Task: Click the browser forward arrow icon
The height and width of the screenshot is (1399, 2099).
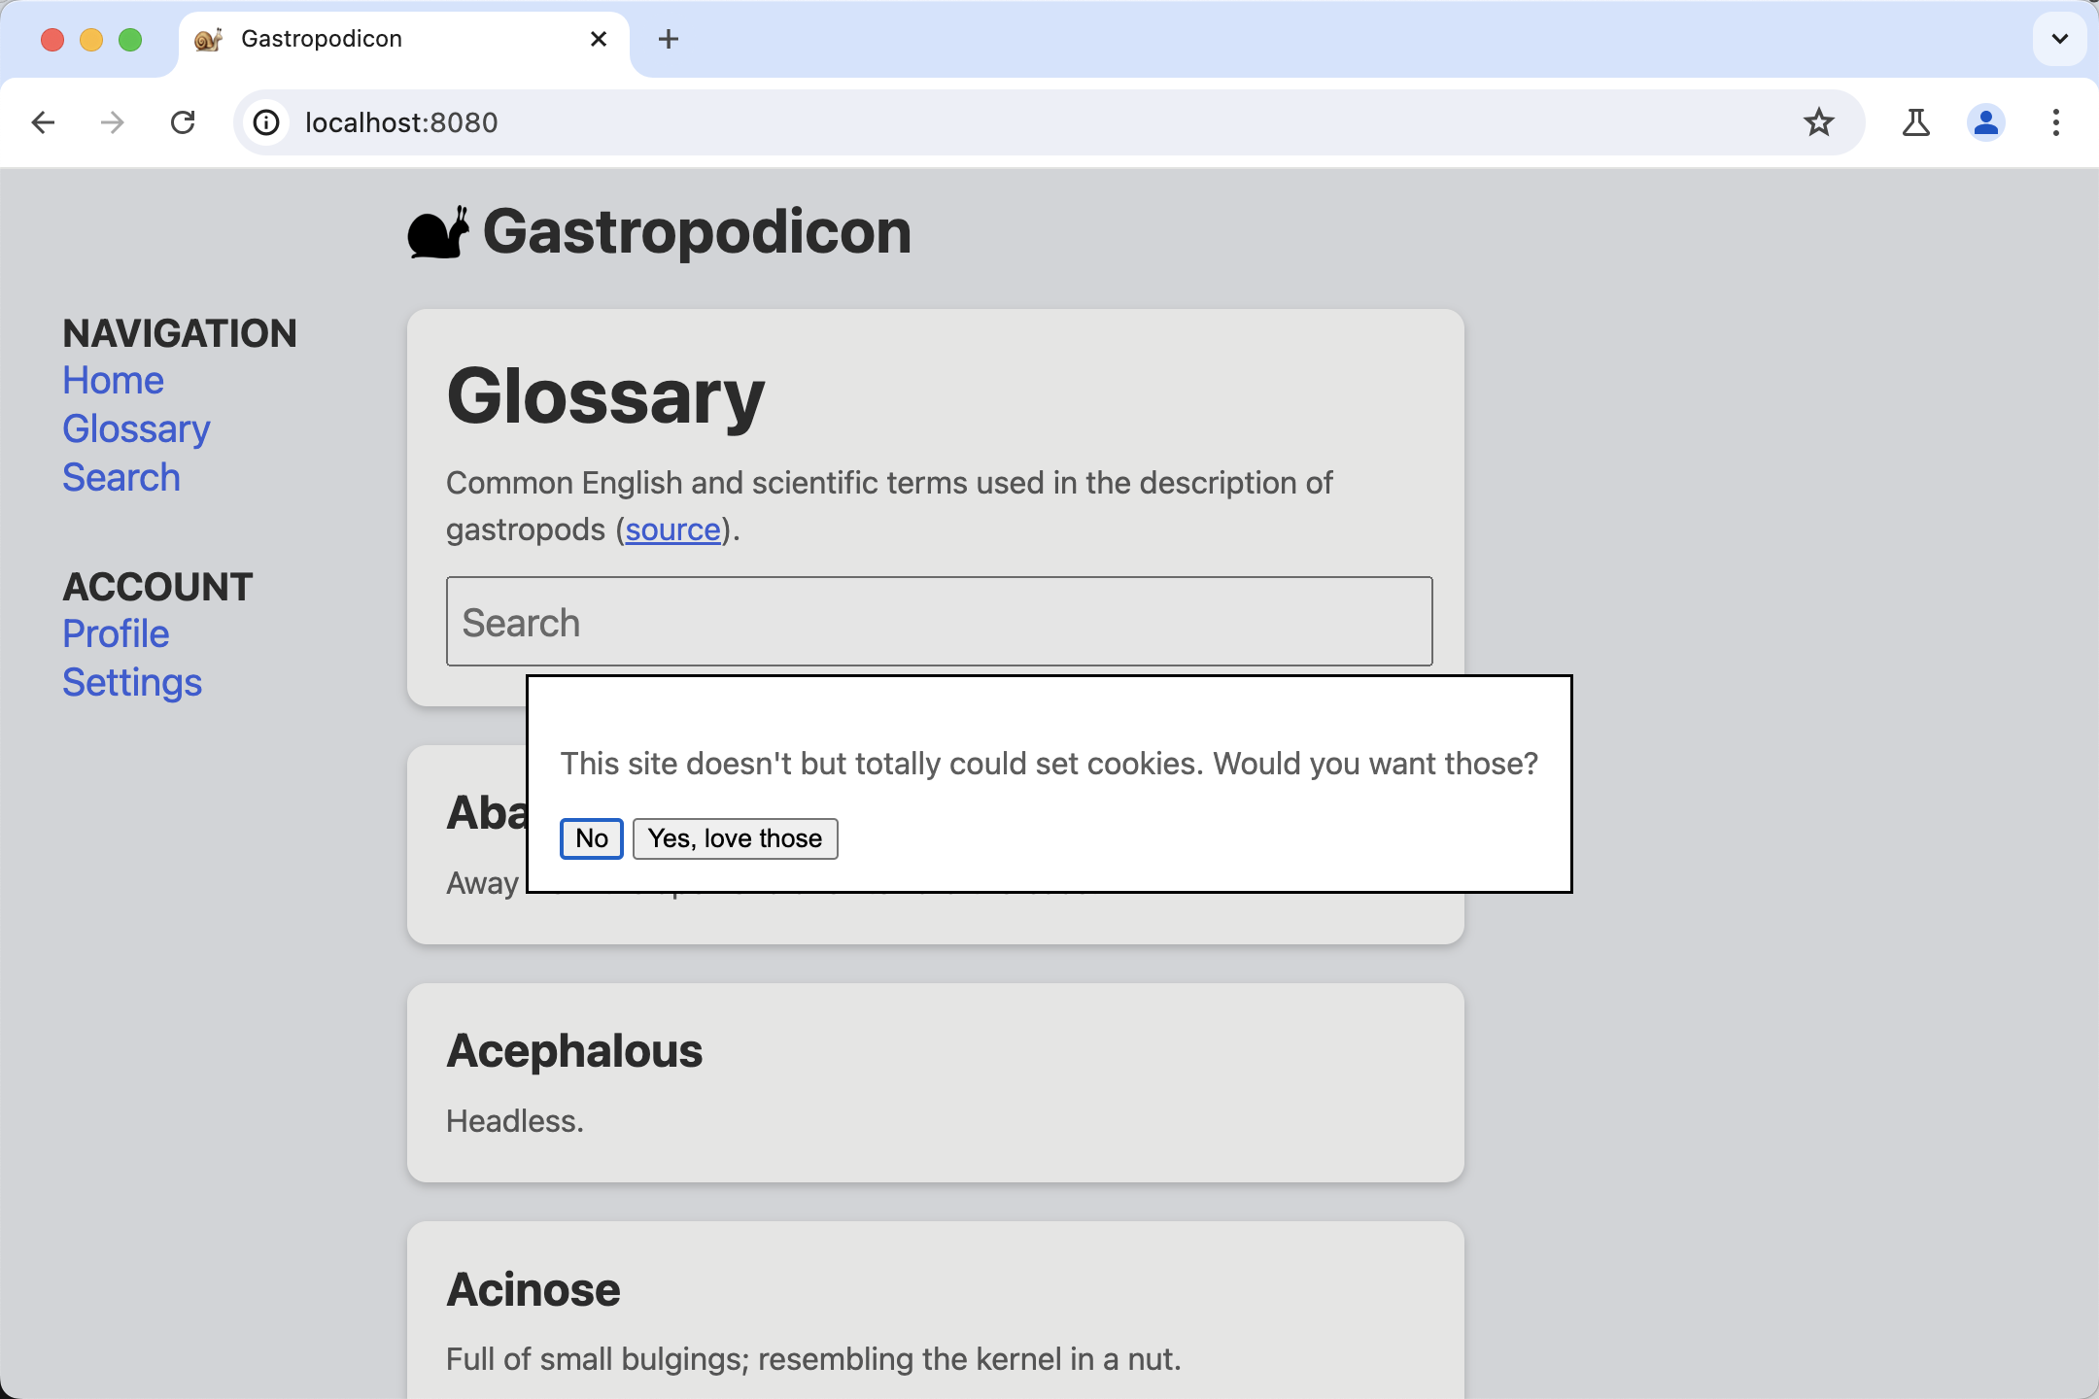Action: (x=111, y=123)
